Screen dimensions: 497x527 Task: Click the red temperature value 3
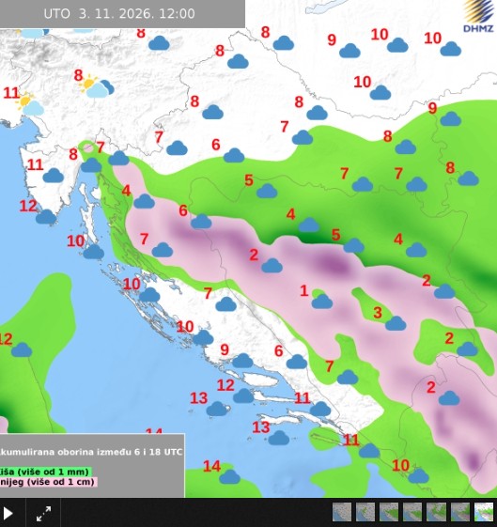[378, 313]
